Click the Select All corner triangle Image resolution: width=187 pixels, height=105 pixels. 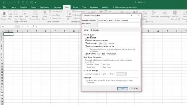point(2,31)
